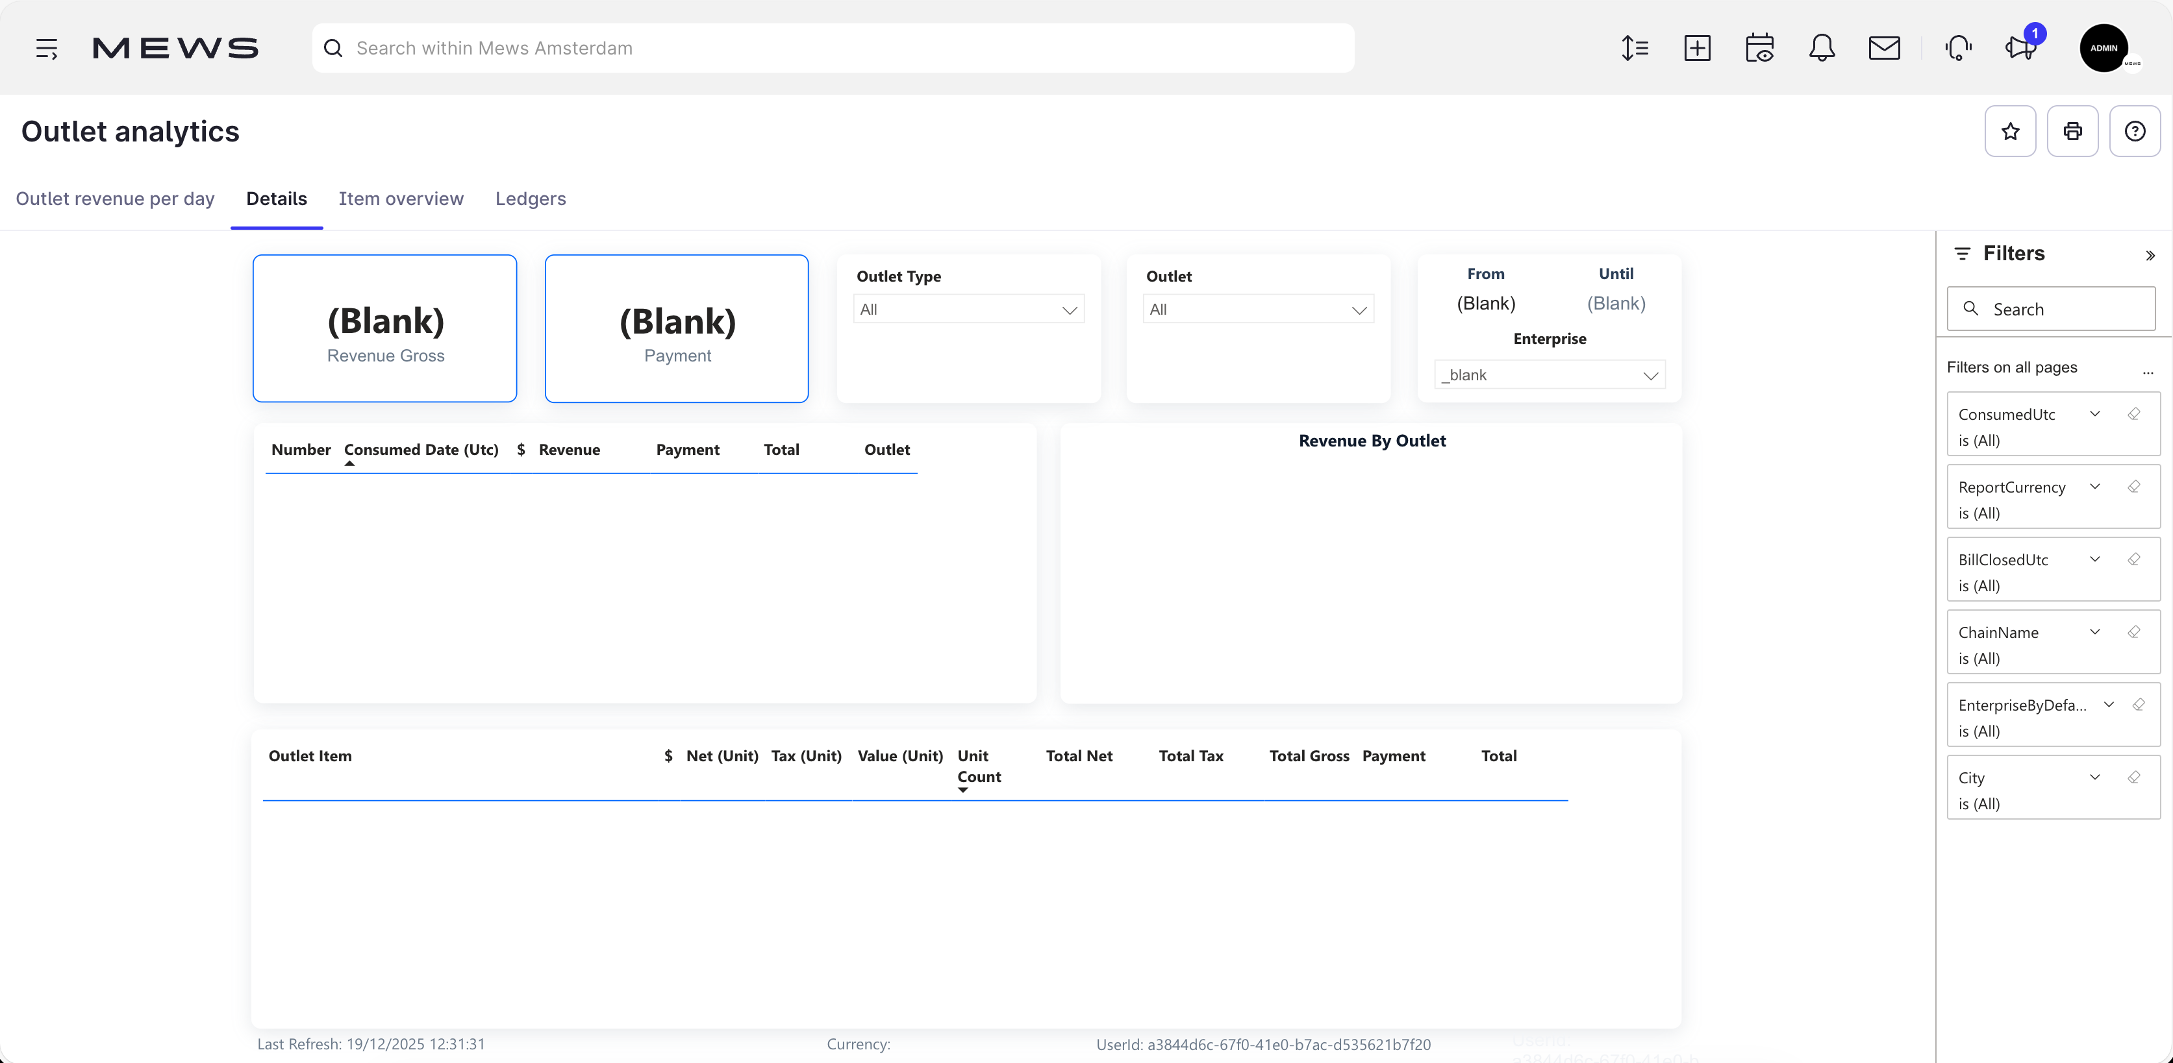This screenshot has height=1063, width=2173.
Task: Focus the Search within Mews Amsterdam field
Action: 833,48
